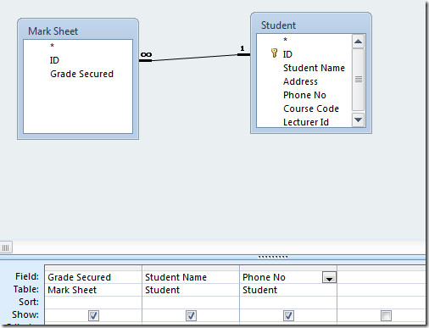This screenshot has height=328, width=429.
Task: Check Show box in the empty fourth column
Action: (386, 315)
